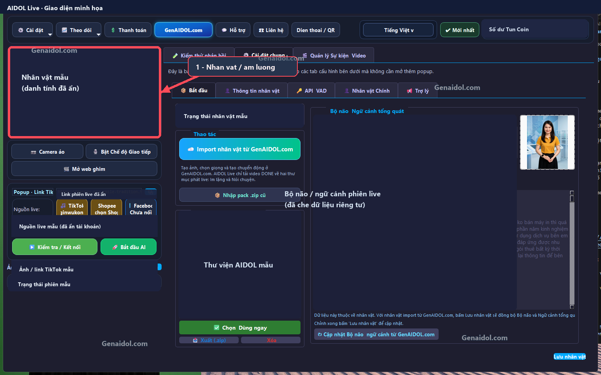Open the Nhân vật Chính tab
The image size is (601, 375).
click(367, 91)
